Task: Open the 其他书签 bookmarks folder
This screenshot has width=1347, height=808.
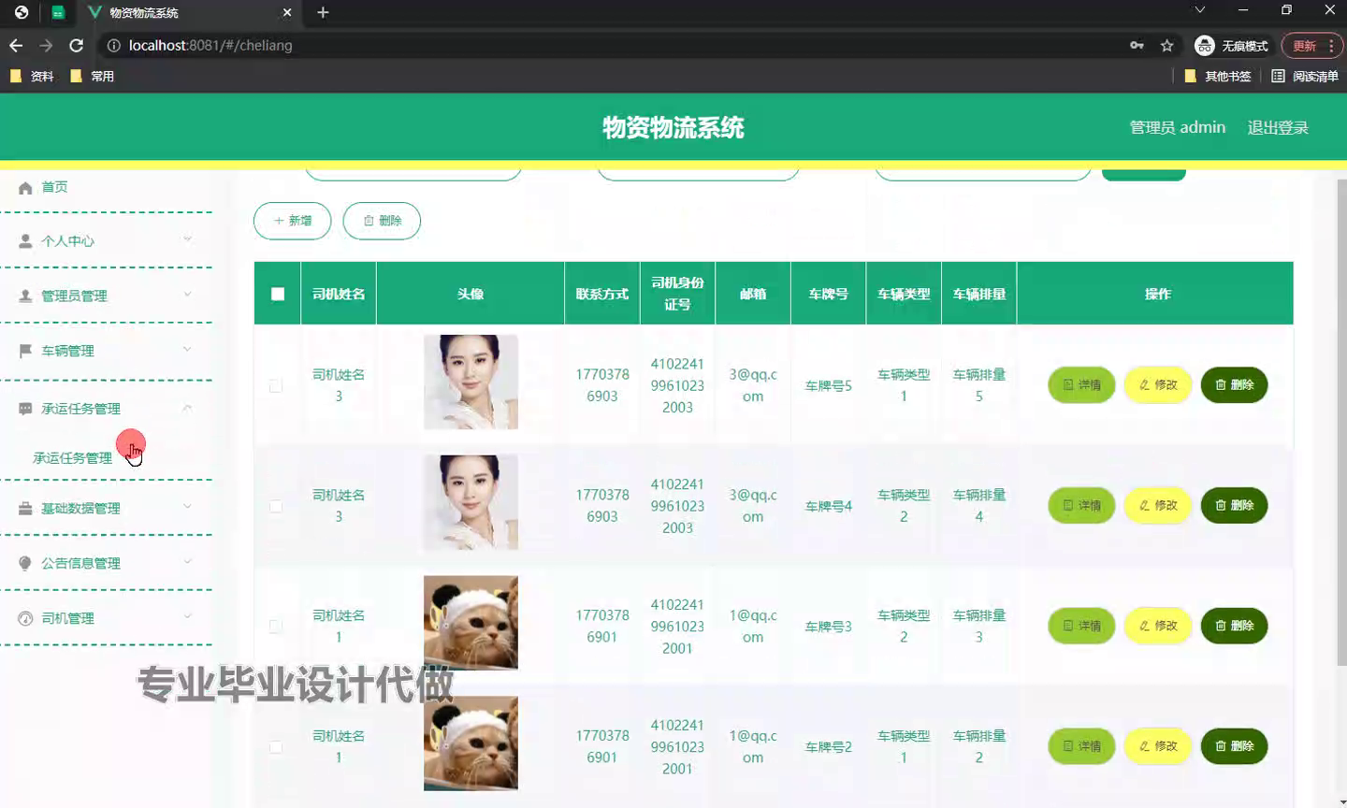Action: pyautogui.click(x=1218, y=76)
